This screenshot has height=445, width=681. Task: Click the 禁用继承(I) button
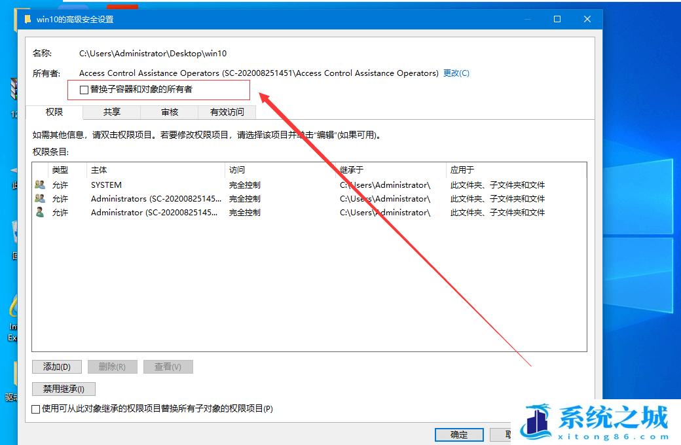64,389
